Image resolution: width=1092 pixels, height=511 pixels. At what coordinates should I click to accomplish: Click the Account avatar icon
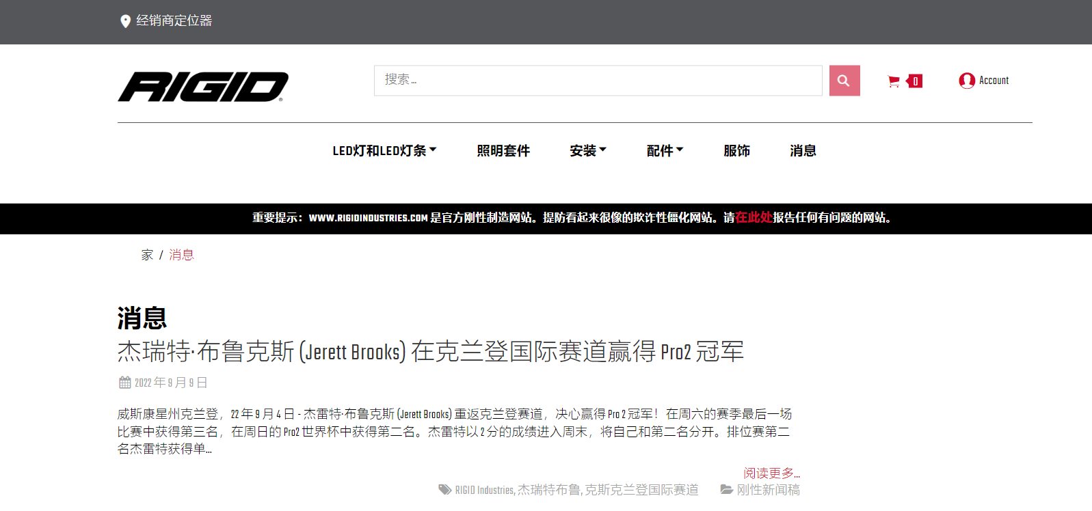point(967,81)
